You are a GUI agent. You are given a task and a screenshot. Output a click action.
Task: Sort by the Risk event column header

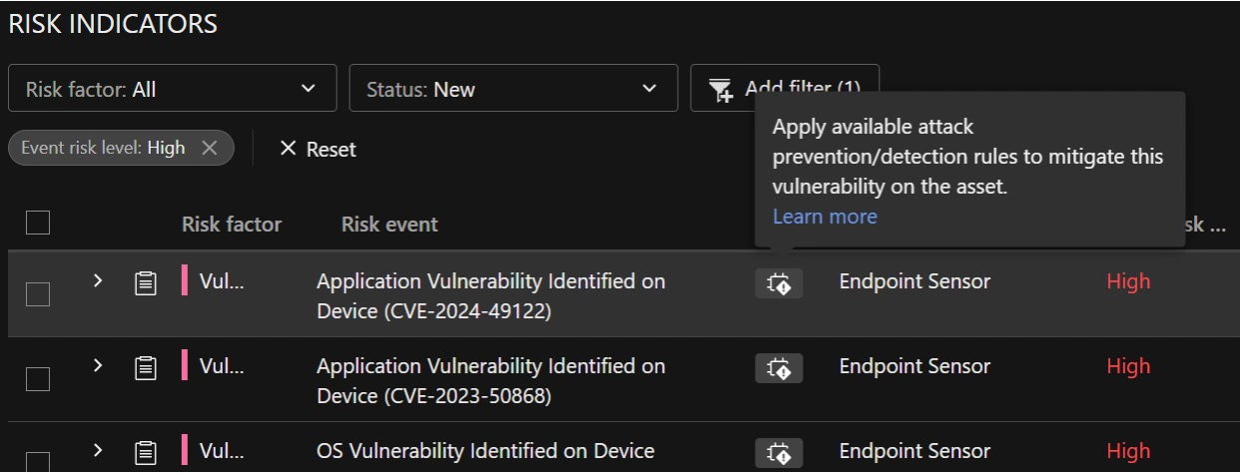(x=389, y=225)
